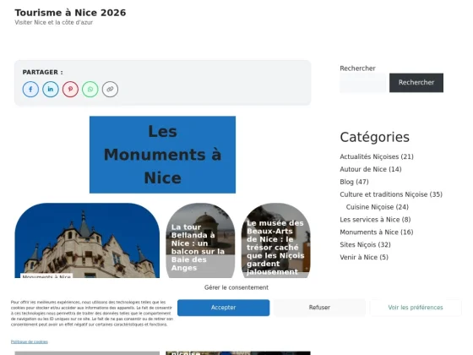This screenshot has height=355, width=473.
Task: Click the dark Rechercher search button
Action: tap(416, 83)
